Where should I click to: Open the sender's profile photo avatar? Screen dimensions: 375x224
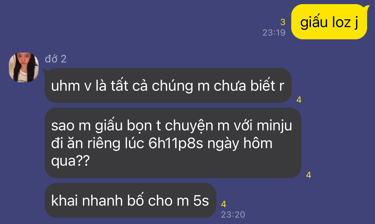click(x=24, y=67)
